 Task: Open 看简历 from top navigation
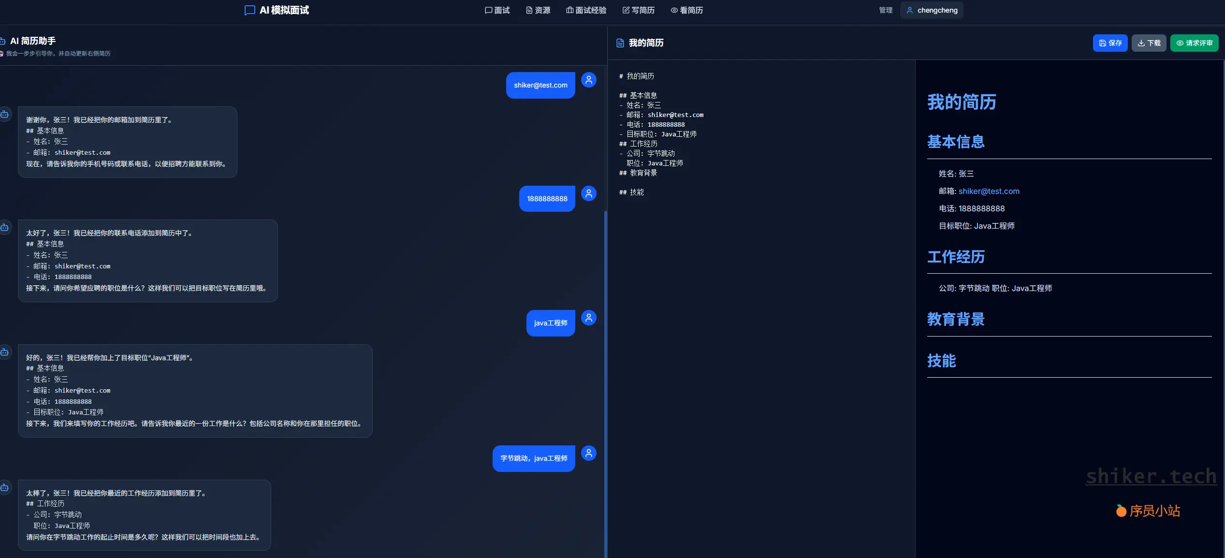click(x=686, y=10)
